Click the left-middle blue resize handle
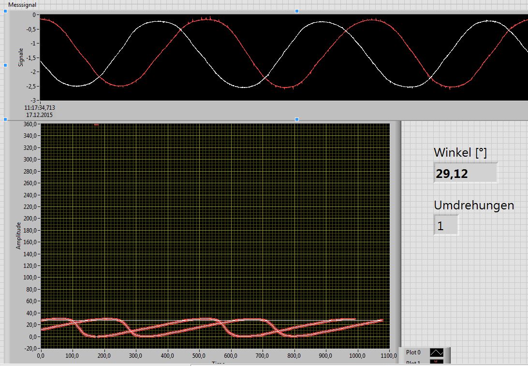 [5, 65]
